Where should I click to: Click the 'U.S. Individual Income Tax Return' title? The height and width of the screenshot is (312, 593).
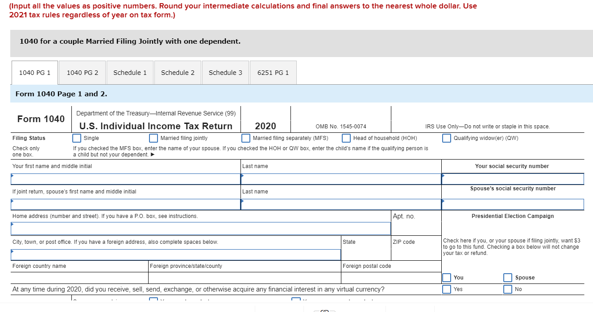pyautogui.click(x=156, y=126)
